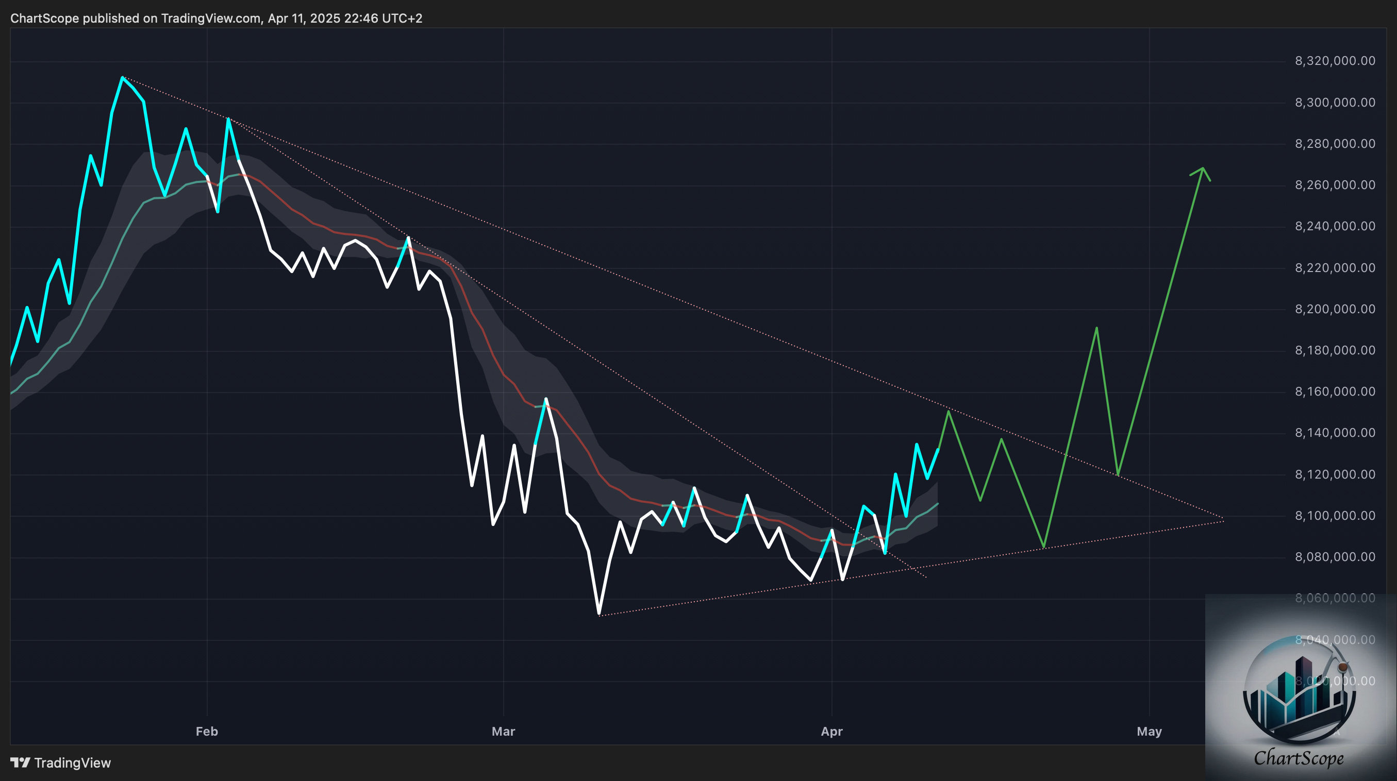Click the 8,140,000.00 price axis label
The image size is (1397, 781).
1335,433
